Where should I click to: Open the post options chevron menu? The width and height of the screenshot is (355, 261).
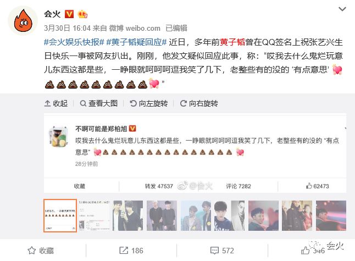point(342,9)
